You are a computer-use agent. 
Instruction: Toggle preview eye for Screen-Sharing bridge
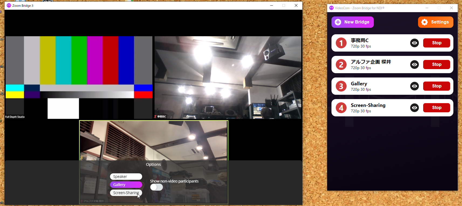(415, 108)
